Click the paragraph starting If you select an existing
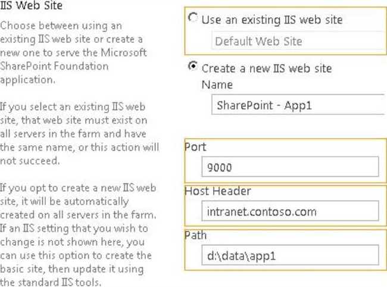The image size is (387, 287). 79,134
